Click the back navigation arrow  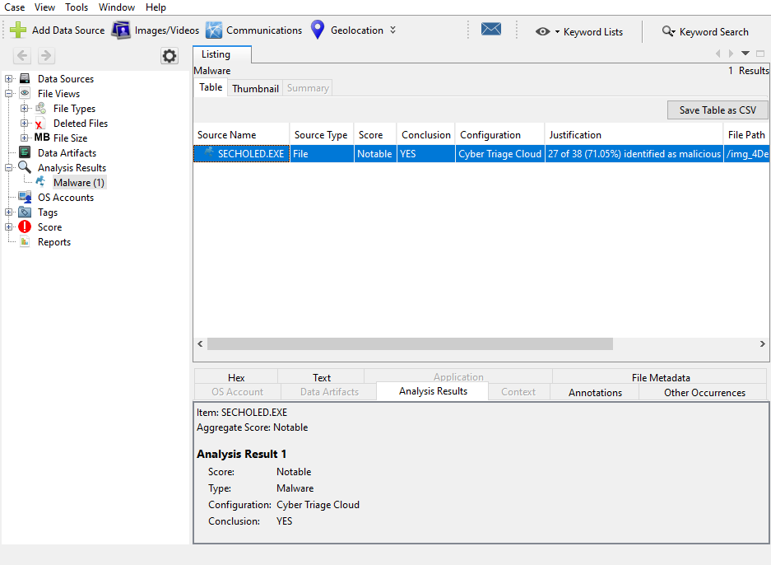click(x=21, y=56)
